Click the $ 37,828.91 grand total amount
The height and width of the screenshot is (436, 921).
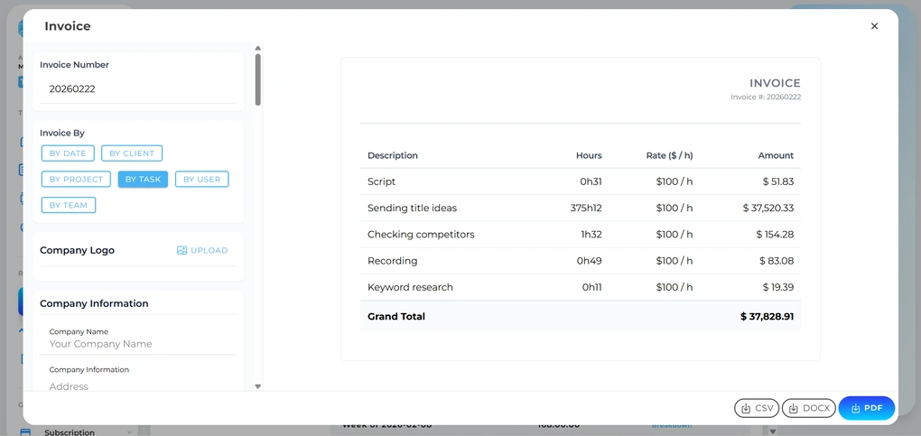click(x=767, y=317)
